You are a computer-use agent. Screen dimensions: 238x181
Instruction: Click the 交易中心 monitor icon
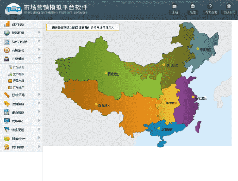coord(6,121)
